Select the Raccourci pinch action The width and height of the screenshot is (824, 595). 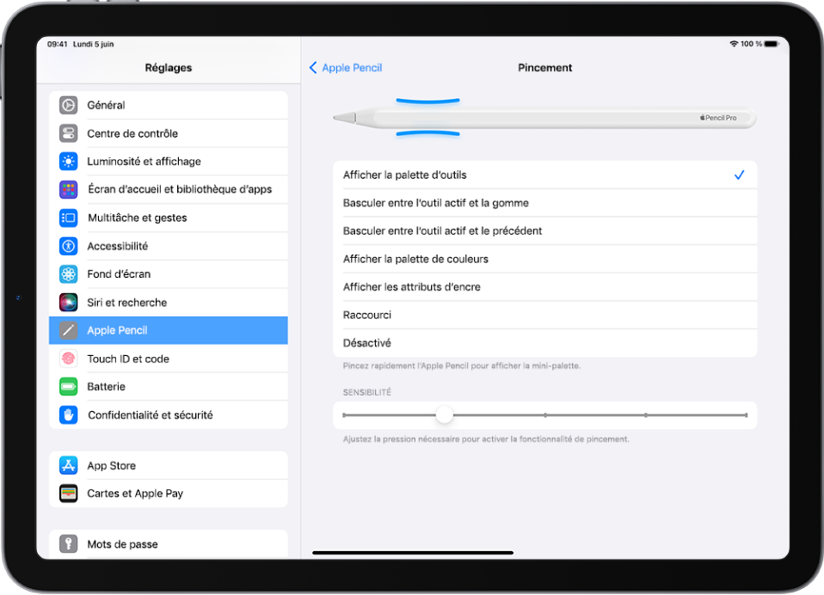[x=545, y=315]
